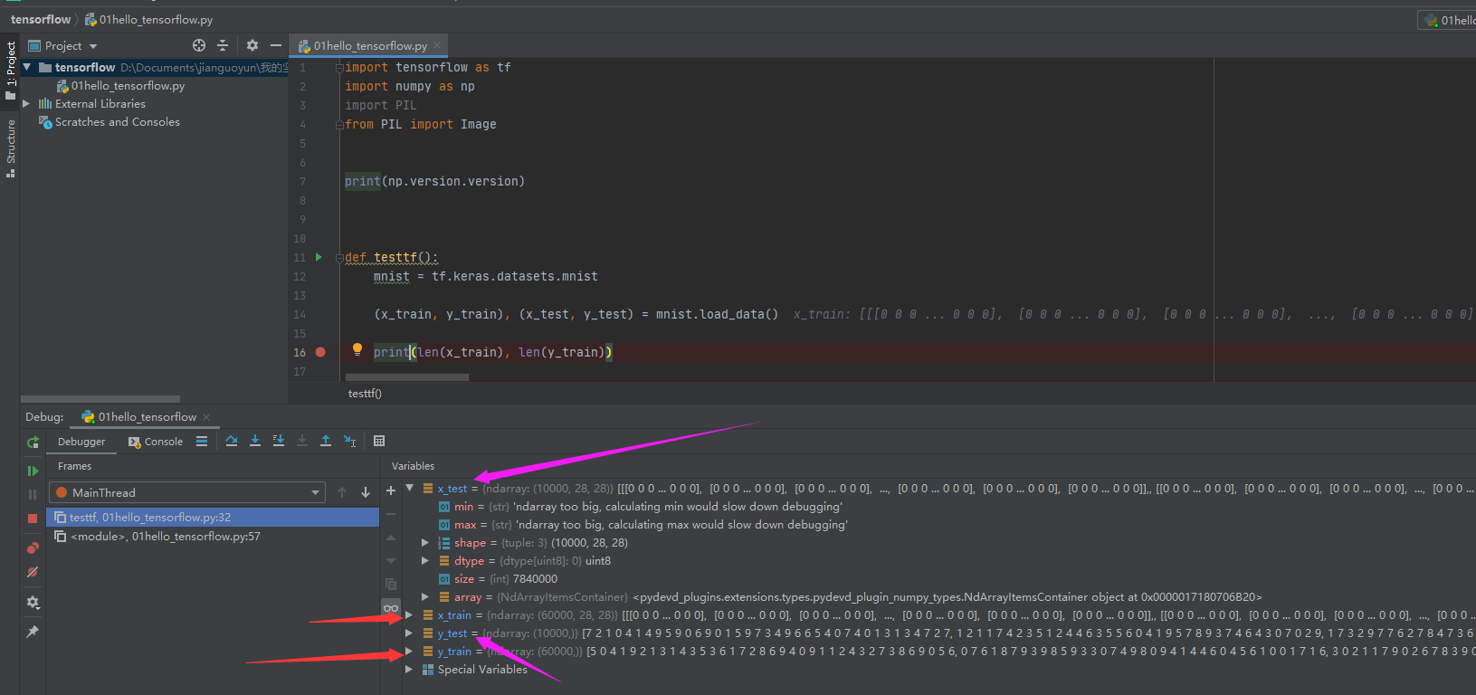Click the Pause Program icon
The width and height of the screenshot is (1476, 695).
click(x=33, y=494)
